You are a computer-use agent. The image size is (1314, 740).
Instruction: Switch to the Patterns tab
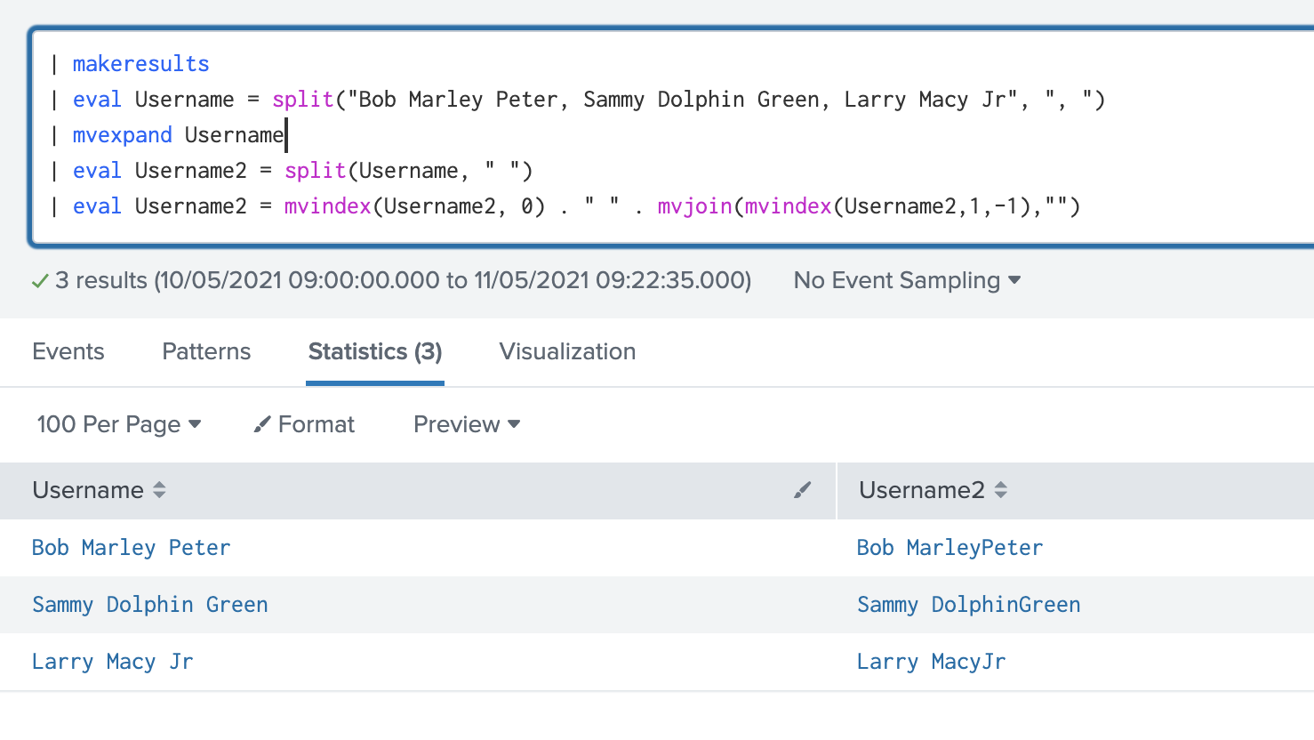(x=206, y=351)
